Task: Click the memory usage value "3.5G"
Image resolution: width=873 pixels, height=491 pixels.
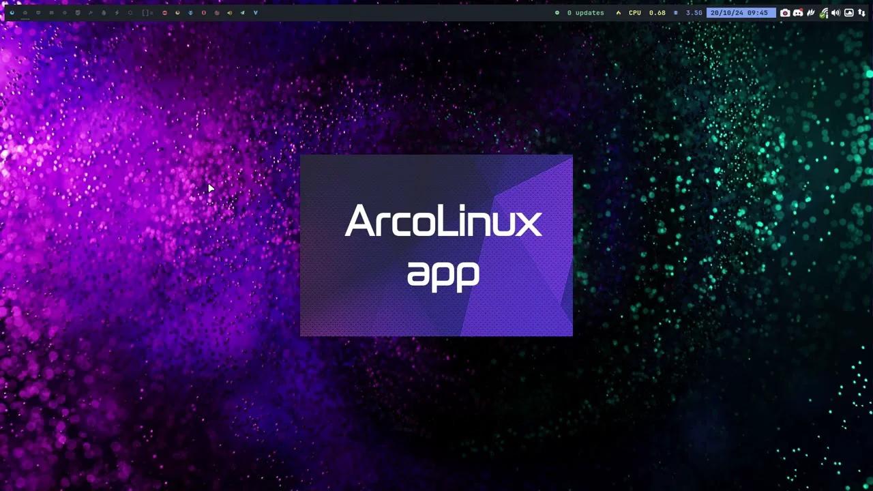Action: click(x=694, y=13)
